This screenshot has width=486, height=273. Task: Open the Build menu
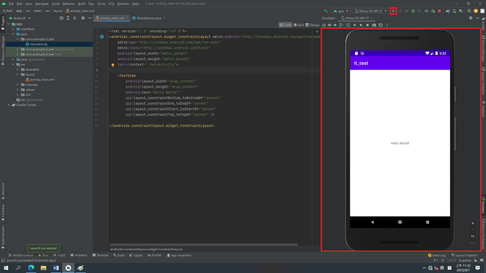82,4
